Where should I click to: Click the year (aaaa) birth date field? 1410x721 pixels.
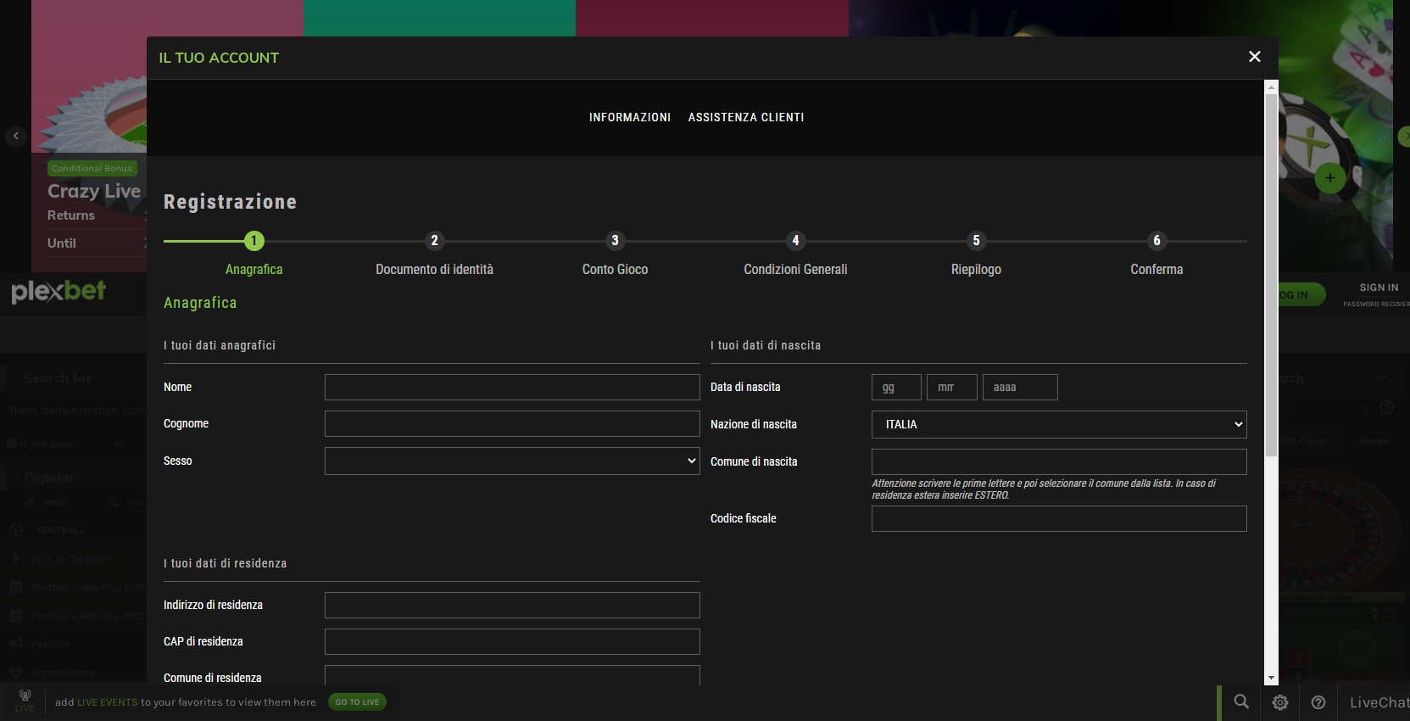1020,387
